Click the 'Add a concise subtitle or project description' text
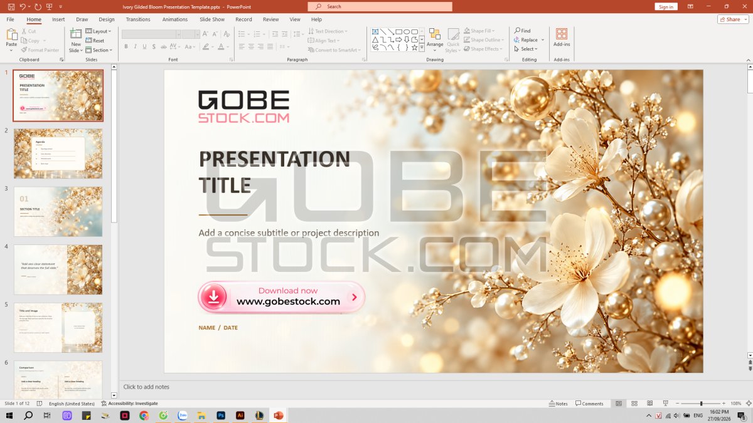The width and height of the screenshot is (753, 423). click(289, 232)
